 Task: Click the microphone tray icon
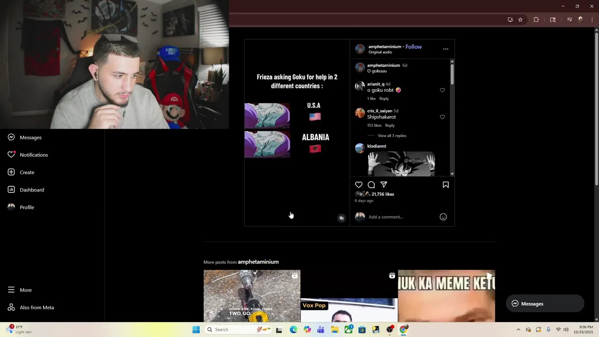point(548,330)
